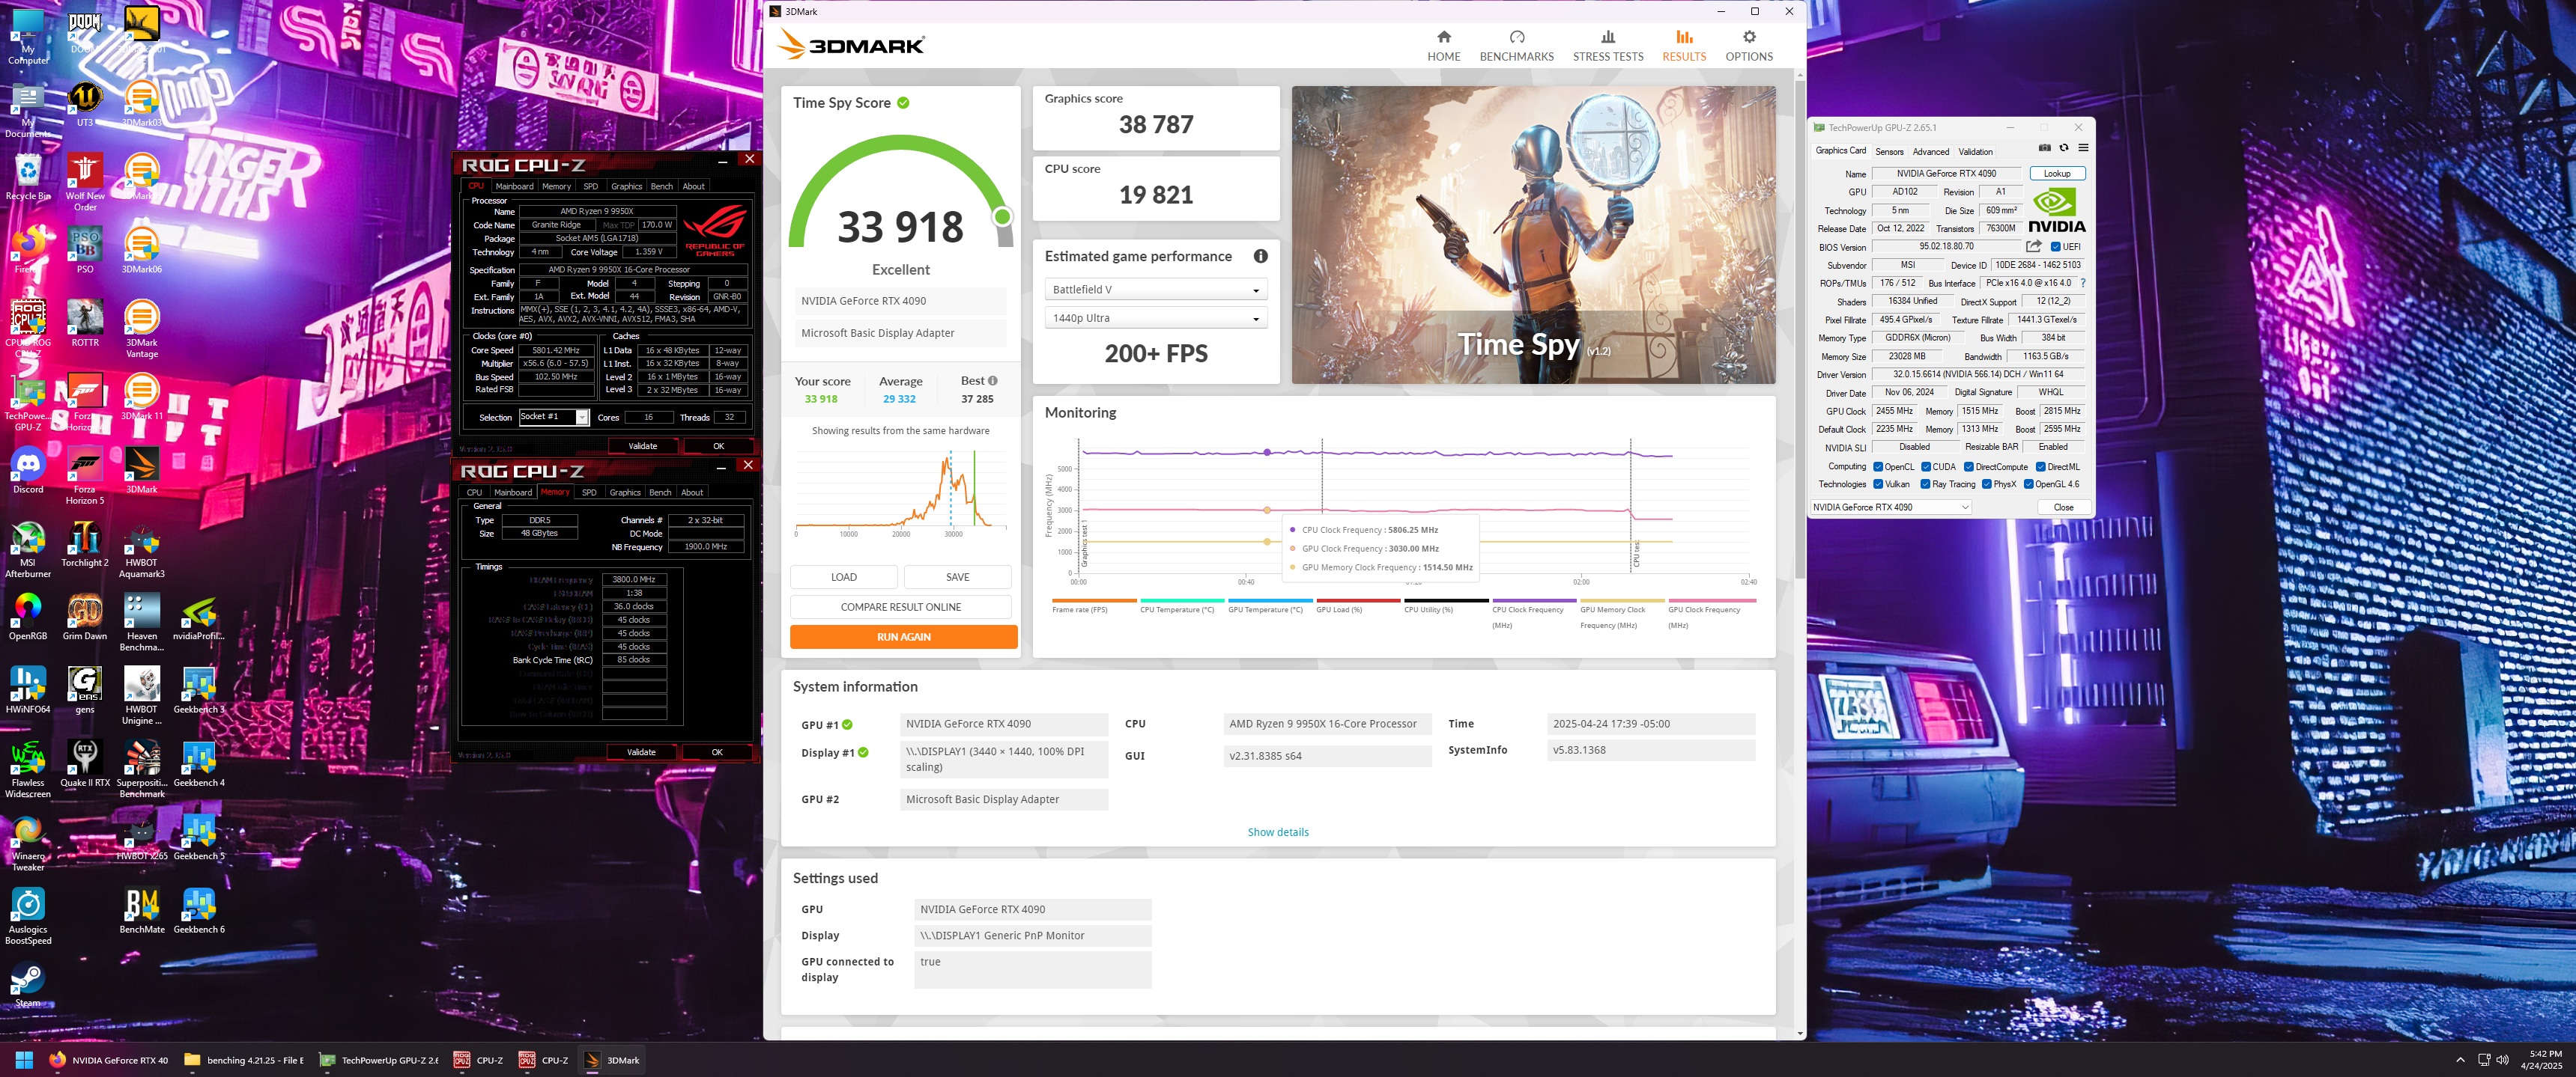The image size is (2576, 1077).
Task: Toggle the DirectML checkbox in GPU-Z
Action: [2041, 466]
